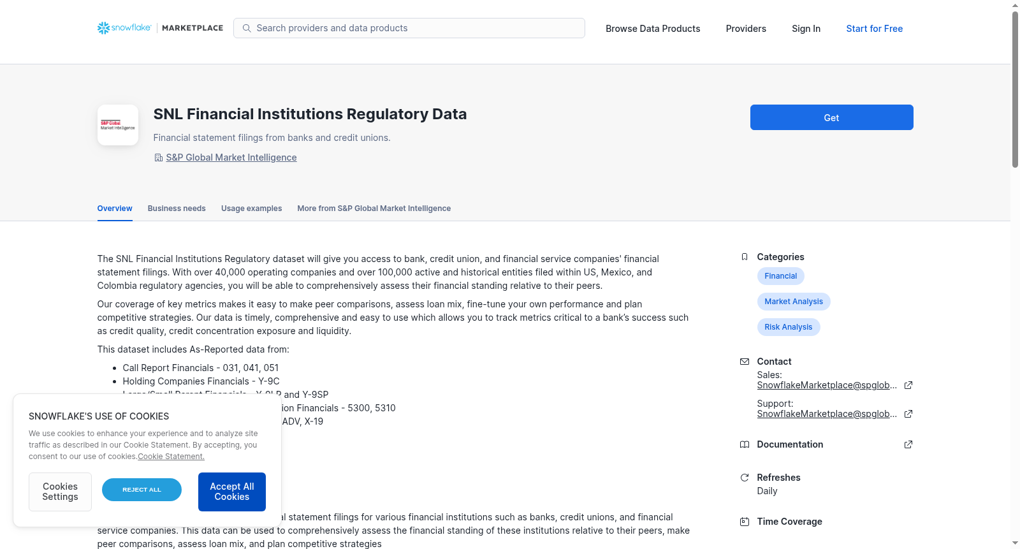Screen dimensions: 1020x549
Task: Click the Refreshes circular arrow icon
Action: pyautogui.click(x=745, y=478)
